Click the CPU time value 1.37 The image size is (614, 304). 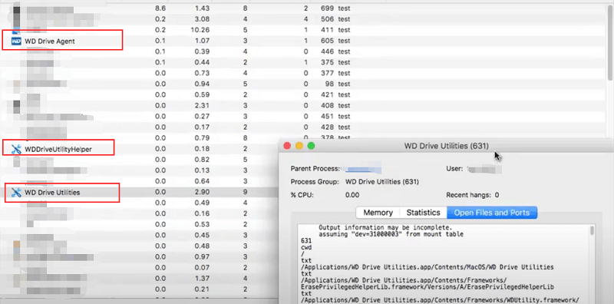coord(203,279)
